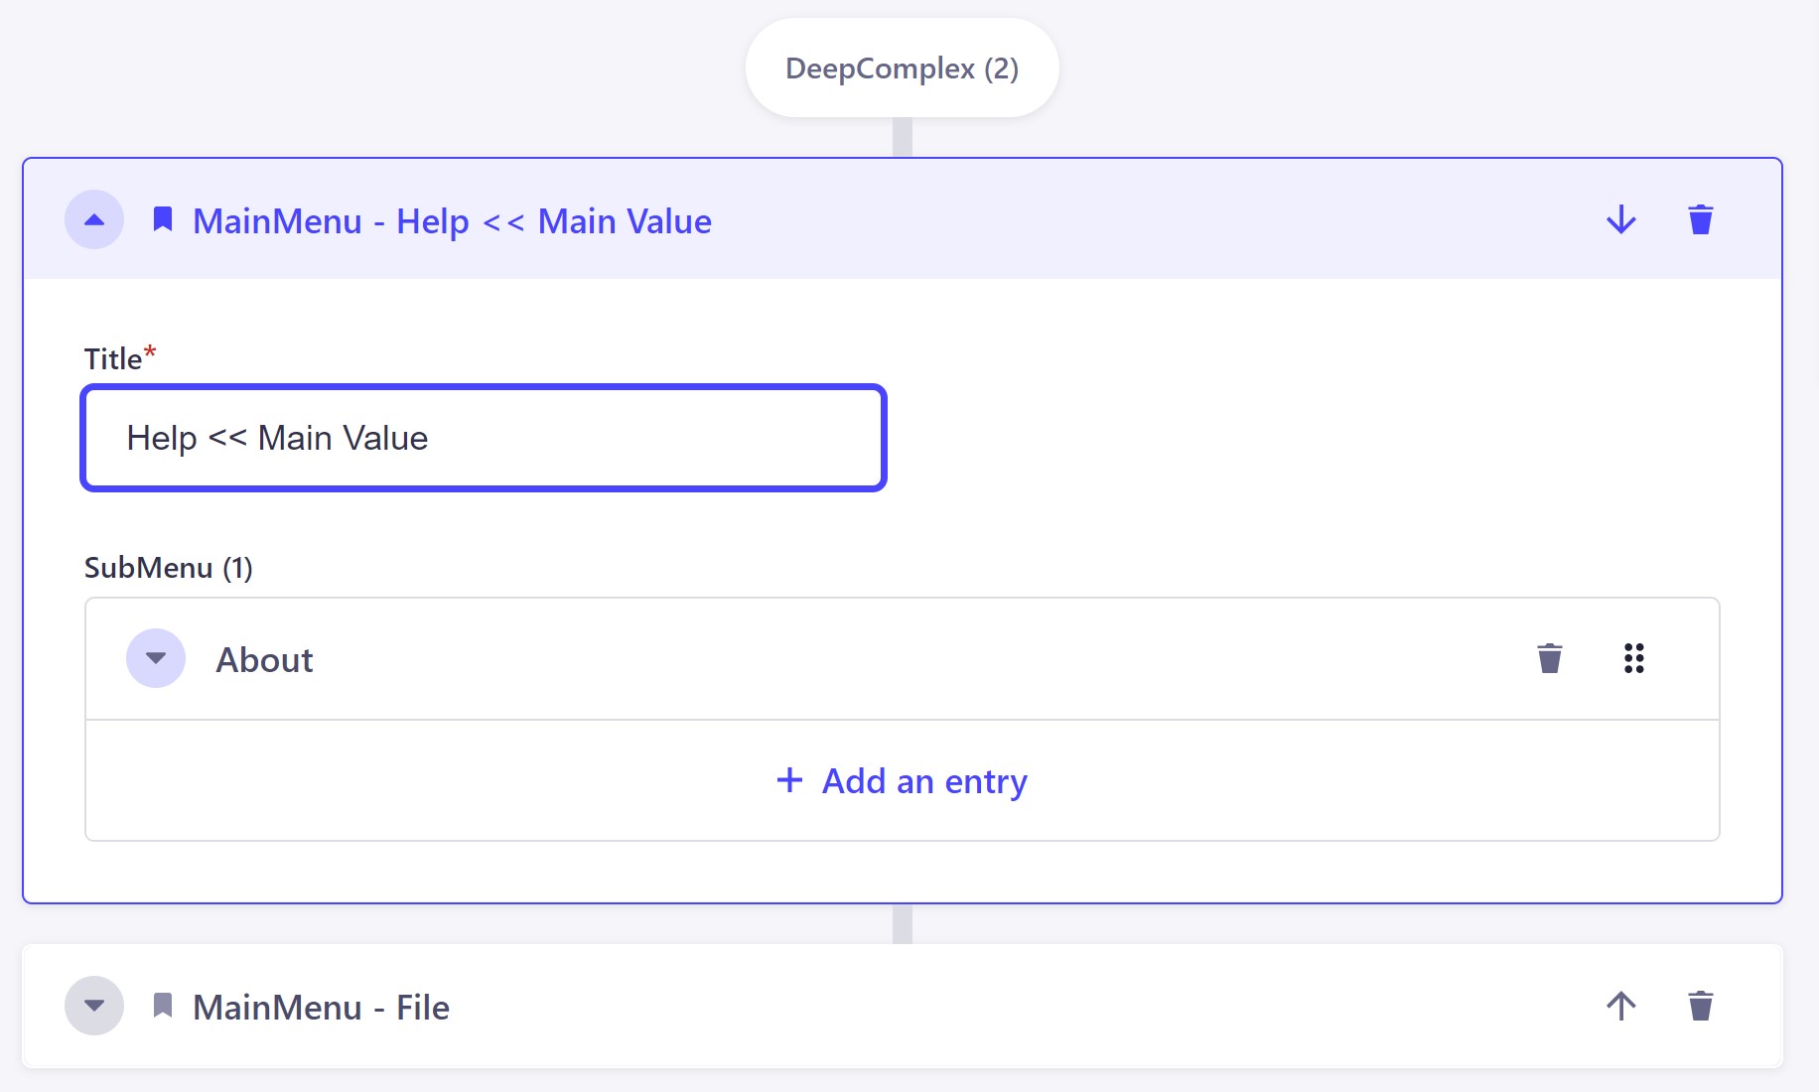The width and height of the screenshot is (1819, 1092).
Task: Delete the MainMenu - File entry
Action: (1700, 1006)
